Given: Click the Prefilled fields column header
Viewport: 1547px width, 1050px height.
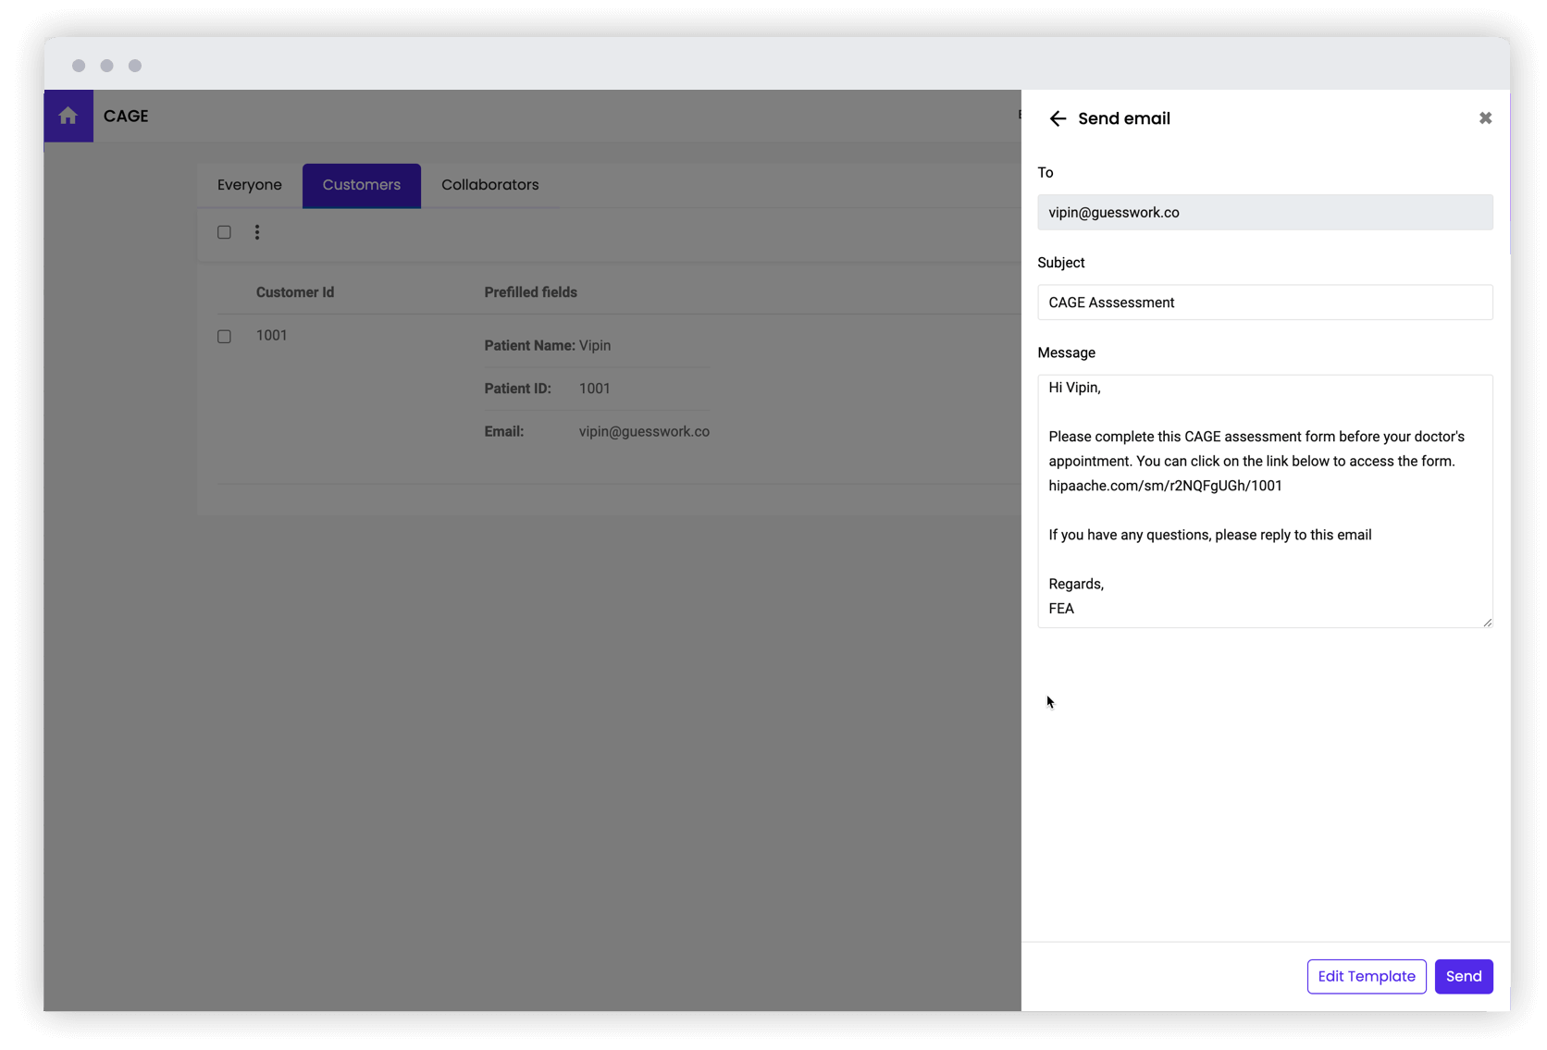Looking at the screenshot, I should tap(530, 291).
